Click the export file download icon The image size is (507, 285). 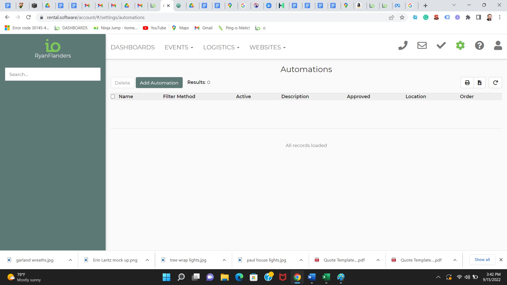tap(480, 83)
